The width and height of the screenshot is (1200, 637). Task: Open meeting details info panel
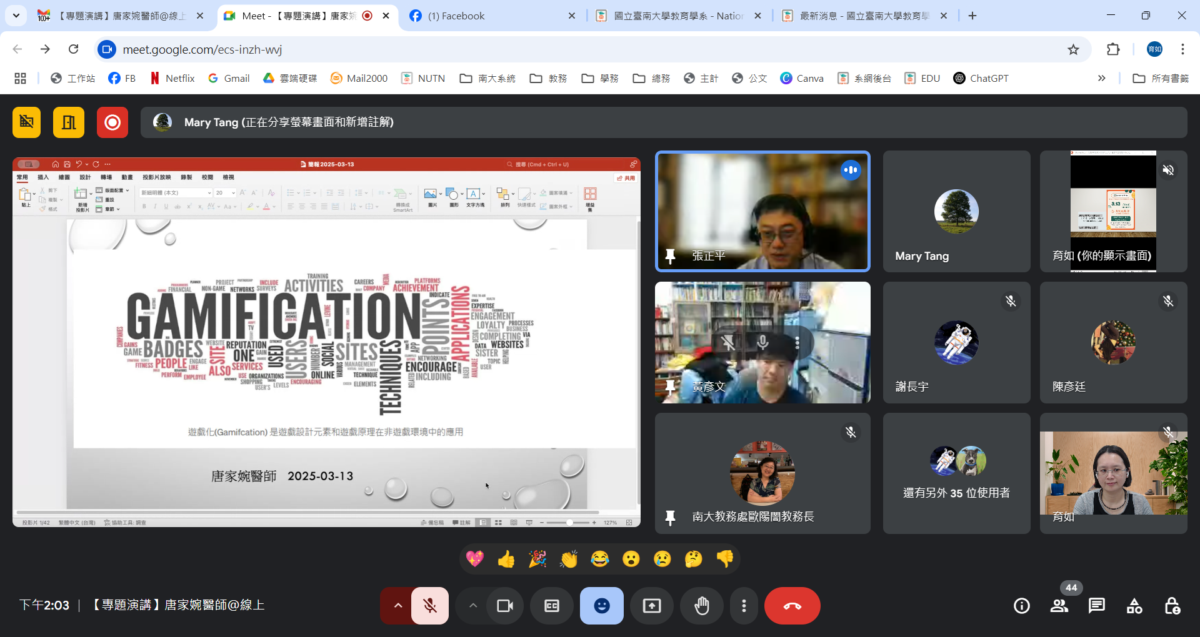(x=1021, y=605)
